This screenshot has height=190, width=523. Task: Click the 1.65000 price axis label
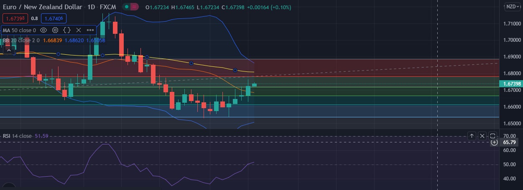512,124
